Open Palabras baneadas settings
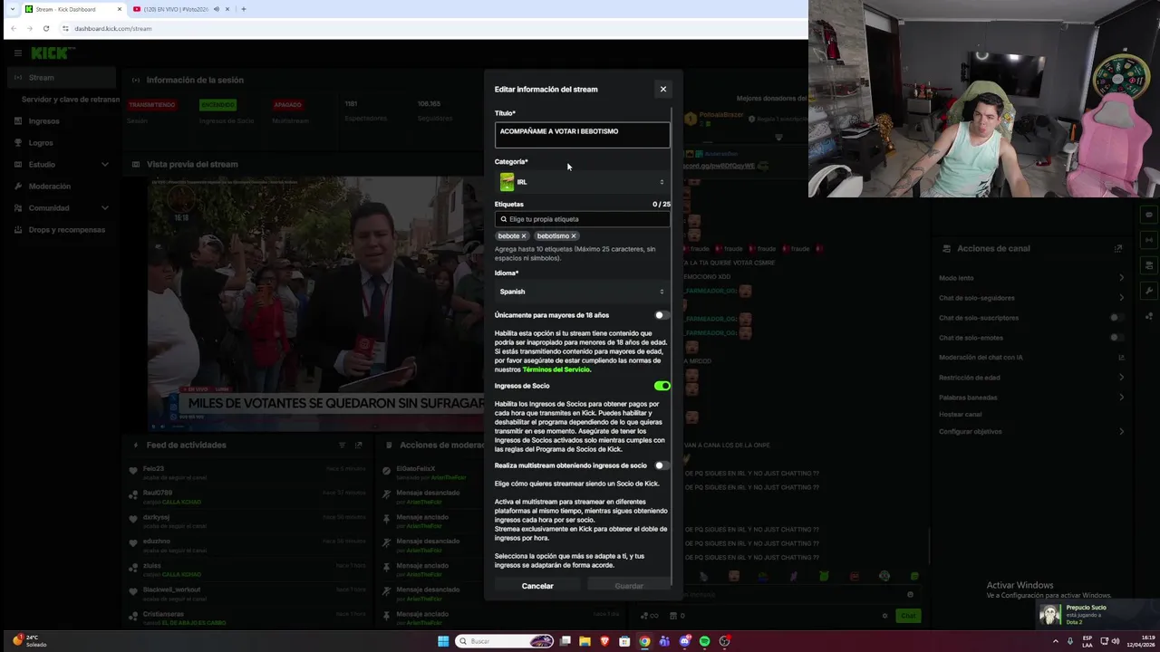Viewport: 1160px width, 652px height. [x=1033, y=398]
